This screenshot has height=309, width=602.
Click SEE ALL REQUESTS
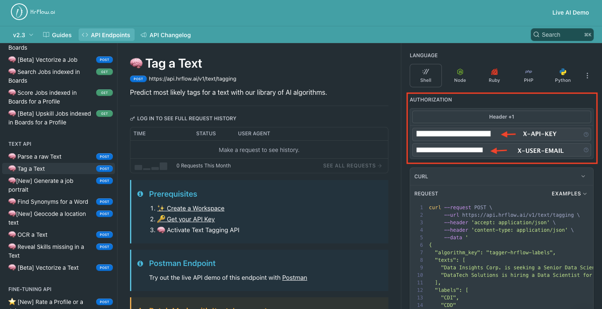click(349, 165)
